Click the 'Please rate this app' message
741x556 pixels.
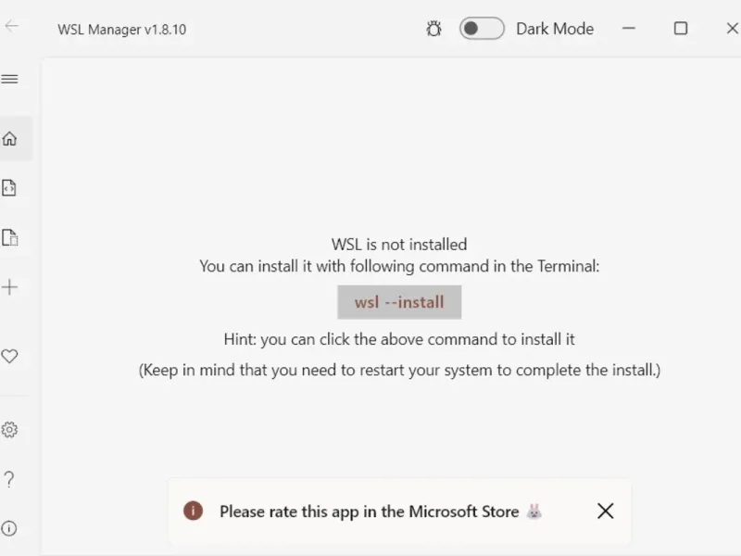click(x=369, y=512)
